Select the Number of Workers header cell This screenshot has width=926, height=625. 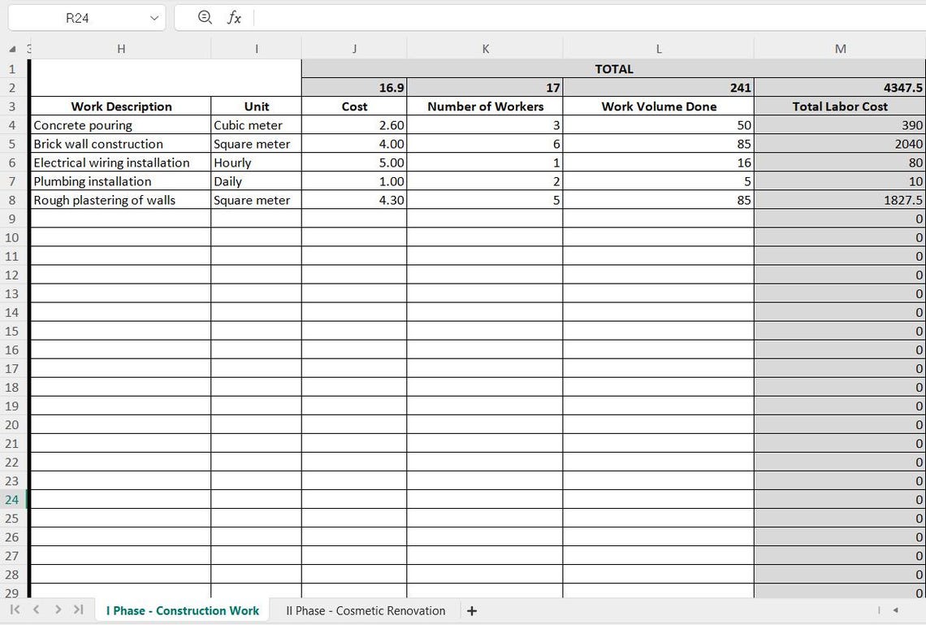pyautogui.click(x=485, y=106)
